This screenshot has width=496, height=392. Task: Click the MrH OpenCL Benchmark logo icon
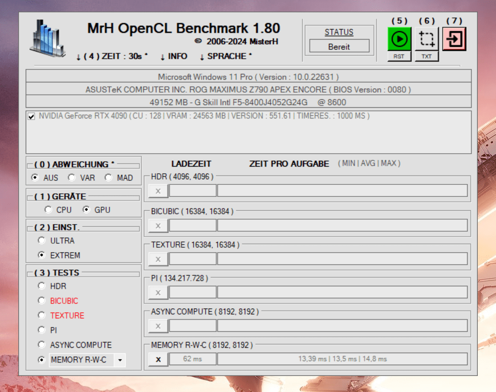(x=48, y=39)
